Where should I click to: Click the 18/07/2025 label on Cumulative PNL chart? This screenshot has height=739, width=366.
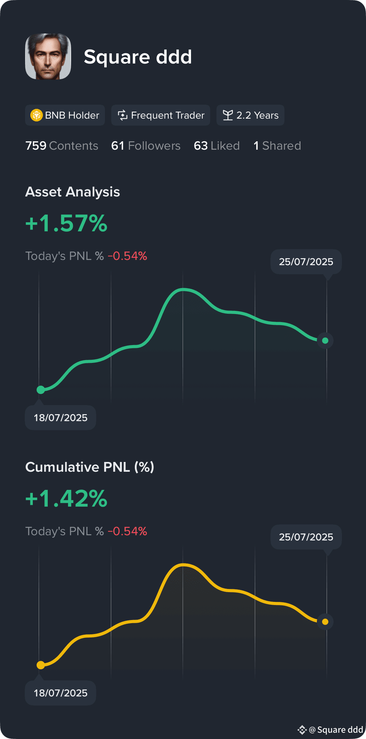coord(60,693)
